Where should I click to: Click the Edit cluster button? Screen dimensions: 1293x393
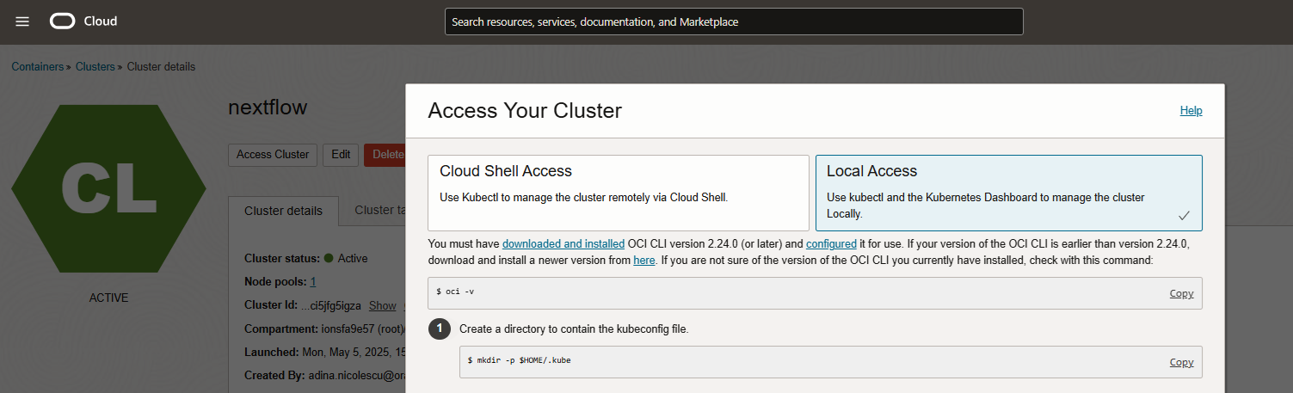(341, 155)
